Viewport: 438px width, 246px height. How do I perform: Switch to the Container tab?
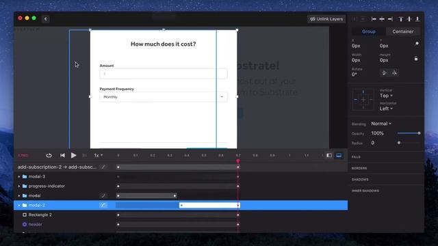pyautogui.click(x=403, y=31)
